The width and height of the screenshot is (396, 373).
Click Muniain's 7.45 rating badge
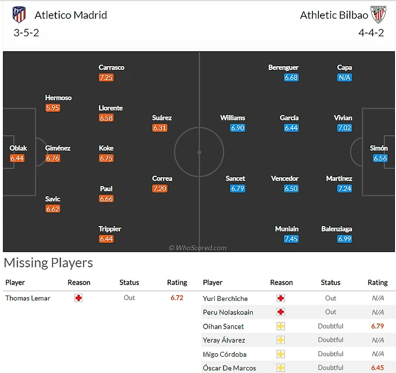tap(291, 239)
